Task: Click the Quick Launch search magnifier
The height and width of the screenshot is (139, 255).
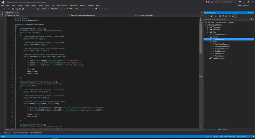Action: 240,2
